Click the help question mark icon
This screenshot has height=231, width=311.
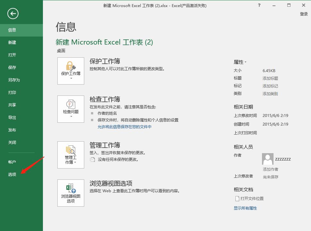click(259, 5)
